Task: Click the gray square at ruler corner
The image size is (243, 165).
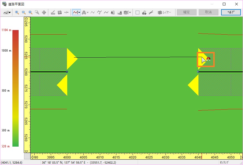Action: (x=27, y=156)
